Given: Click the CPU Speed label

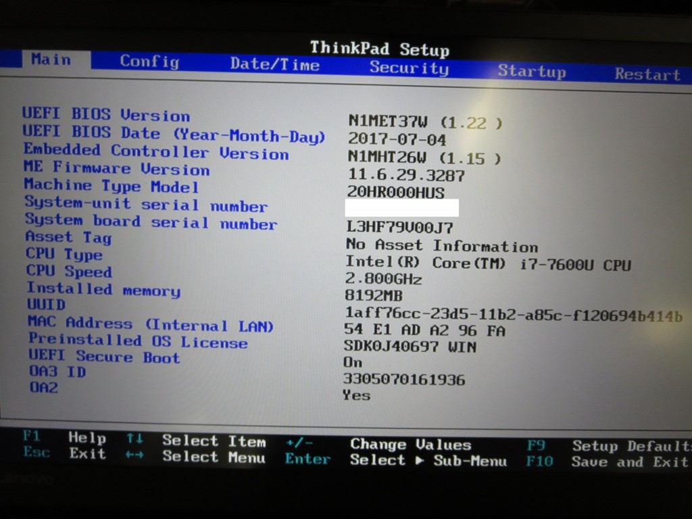Looking at the screenshot, I should (x=70, y=271).
